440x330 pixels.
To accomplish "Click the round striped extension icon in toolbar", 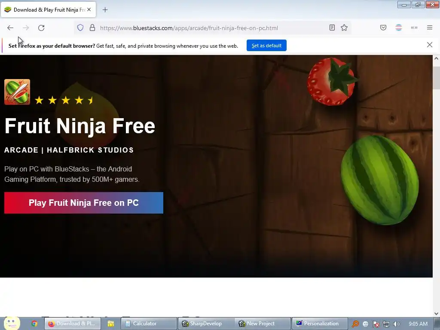I will [399, 27].
